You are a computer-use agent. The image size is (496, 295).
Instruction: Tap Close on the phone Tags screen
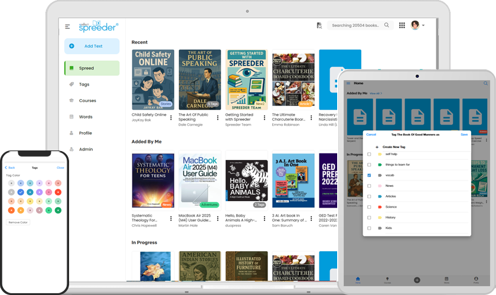(x=60, y=168)
